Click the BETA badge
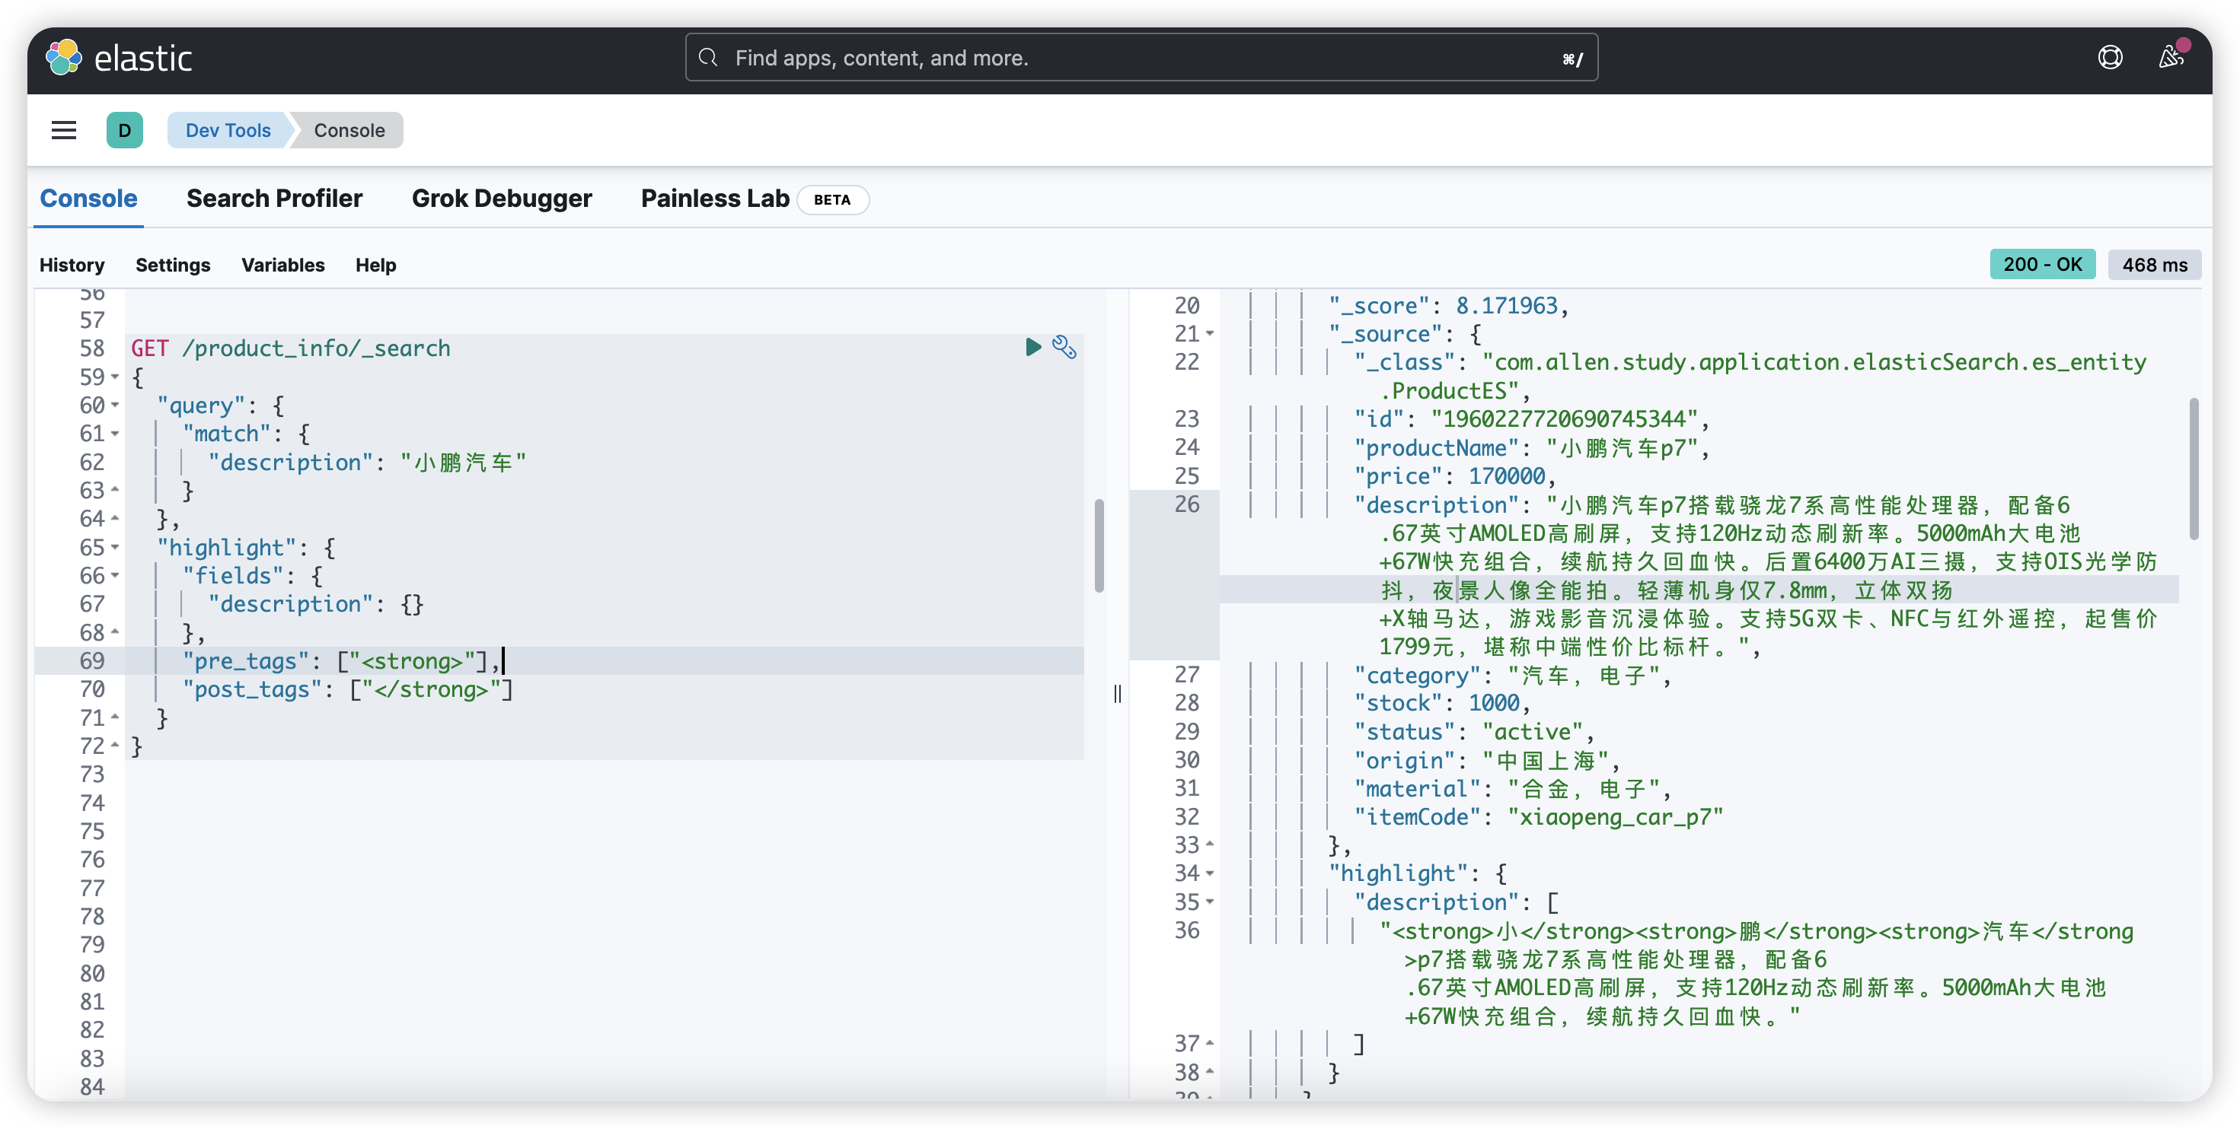This screenshot has height=1129, width=2240. (x=832, y=200)
